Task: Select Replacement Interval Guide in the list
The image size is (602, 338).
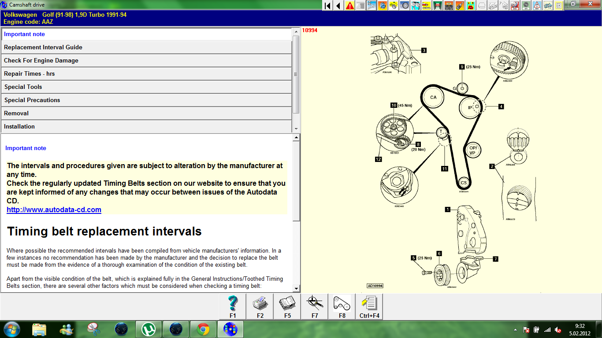Action: click(x=147, y=48)
